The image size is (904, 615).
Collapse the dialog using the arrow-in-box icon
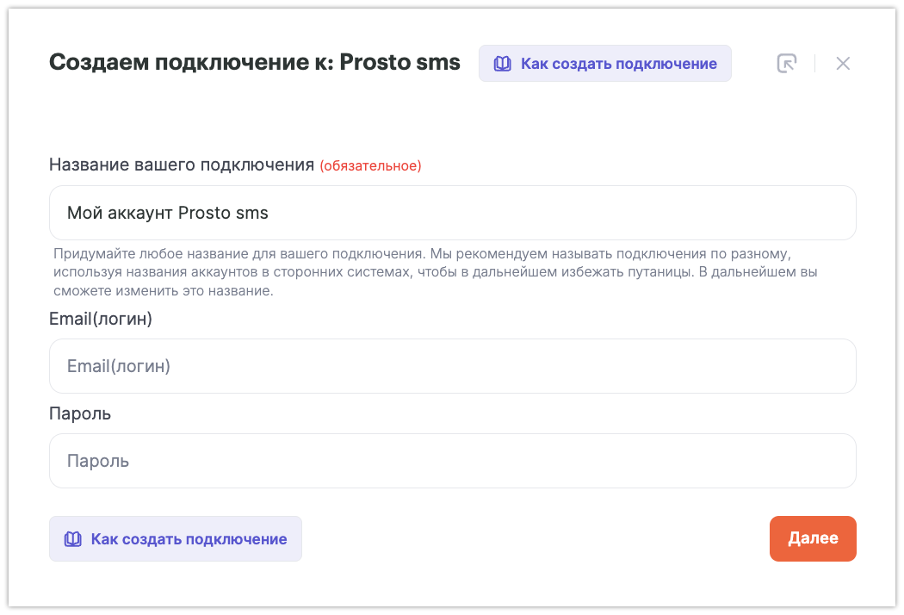(786, 64)
